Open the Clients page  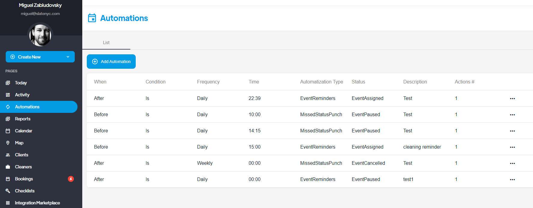[x=22, y=155]
